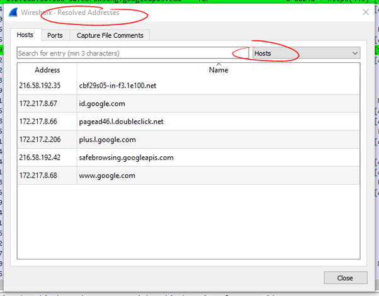Select the 216.58.192.35 address row
Screen dimensions: 379x296
tap(40, 86)
